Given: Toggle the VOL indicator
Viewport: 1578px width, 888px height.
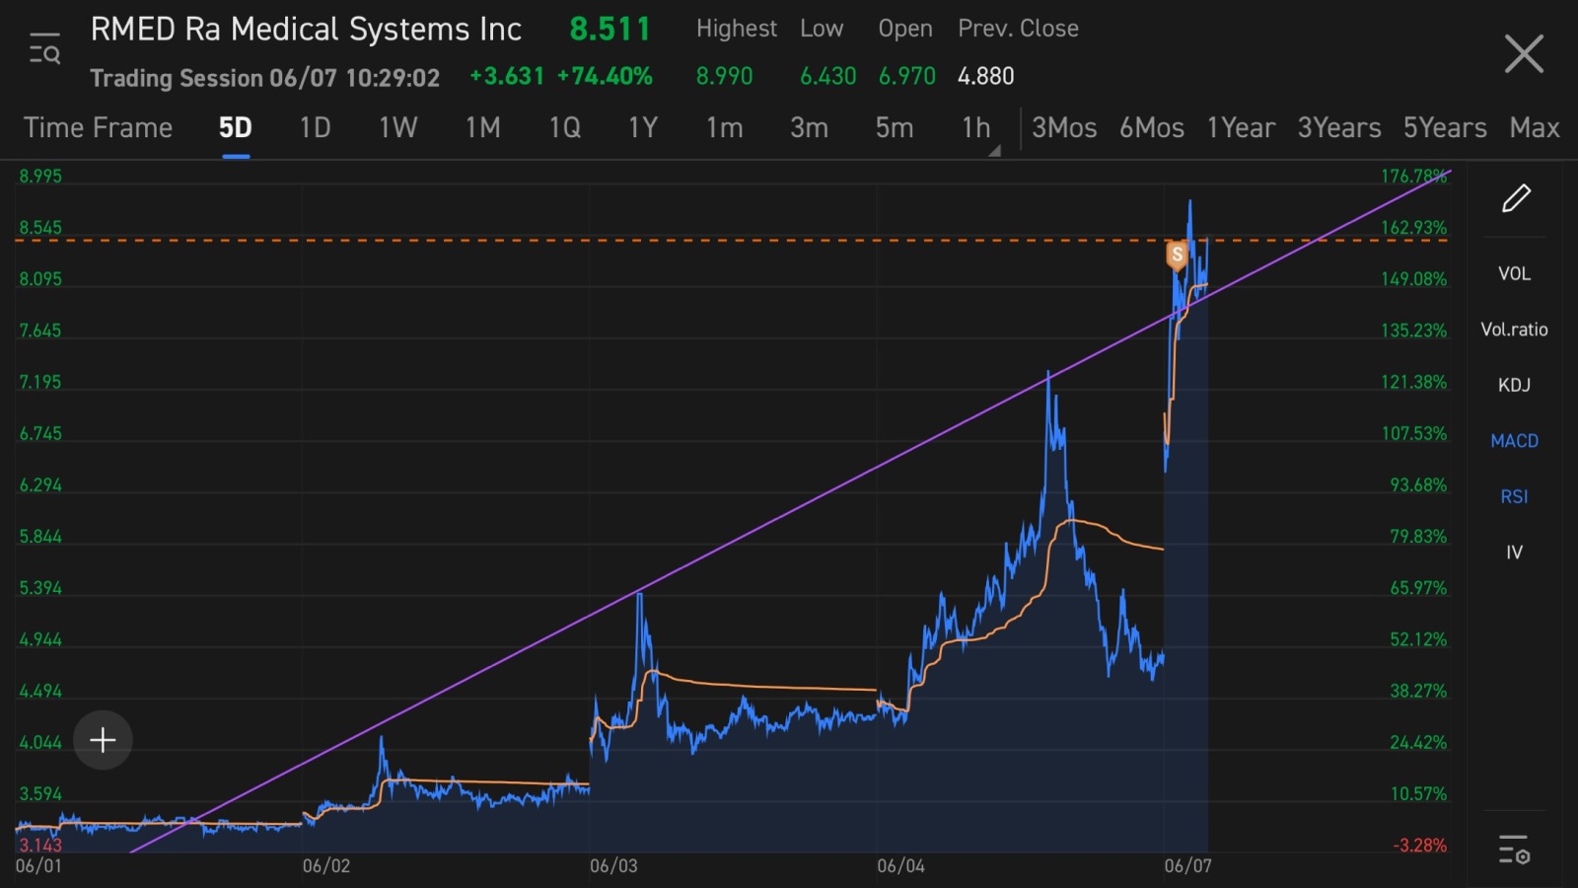Looking at the screenshot, I should pyautogui.click(x=1514, y=273).
